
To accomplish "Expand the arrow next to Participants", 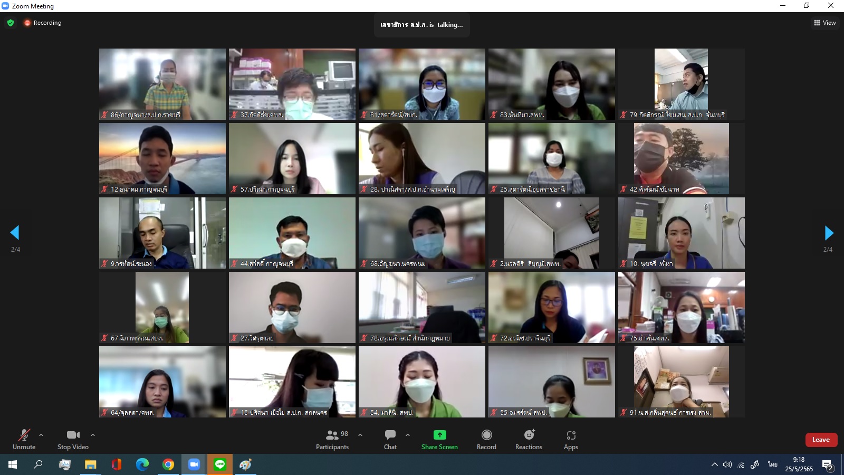I will pos(360,435).
